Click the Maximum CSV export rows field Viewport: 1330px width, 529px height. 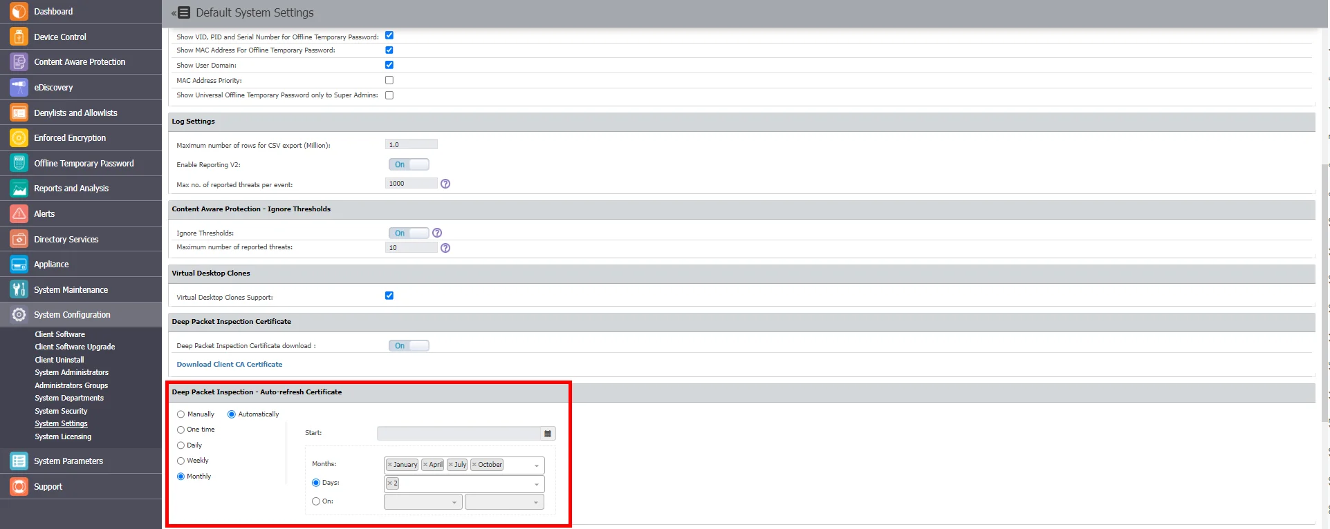(x=412, y=144)
